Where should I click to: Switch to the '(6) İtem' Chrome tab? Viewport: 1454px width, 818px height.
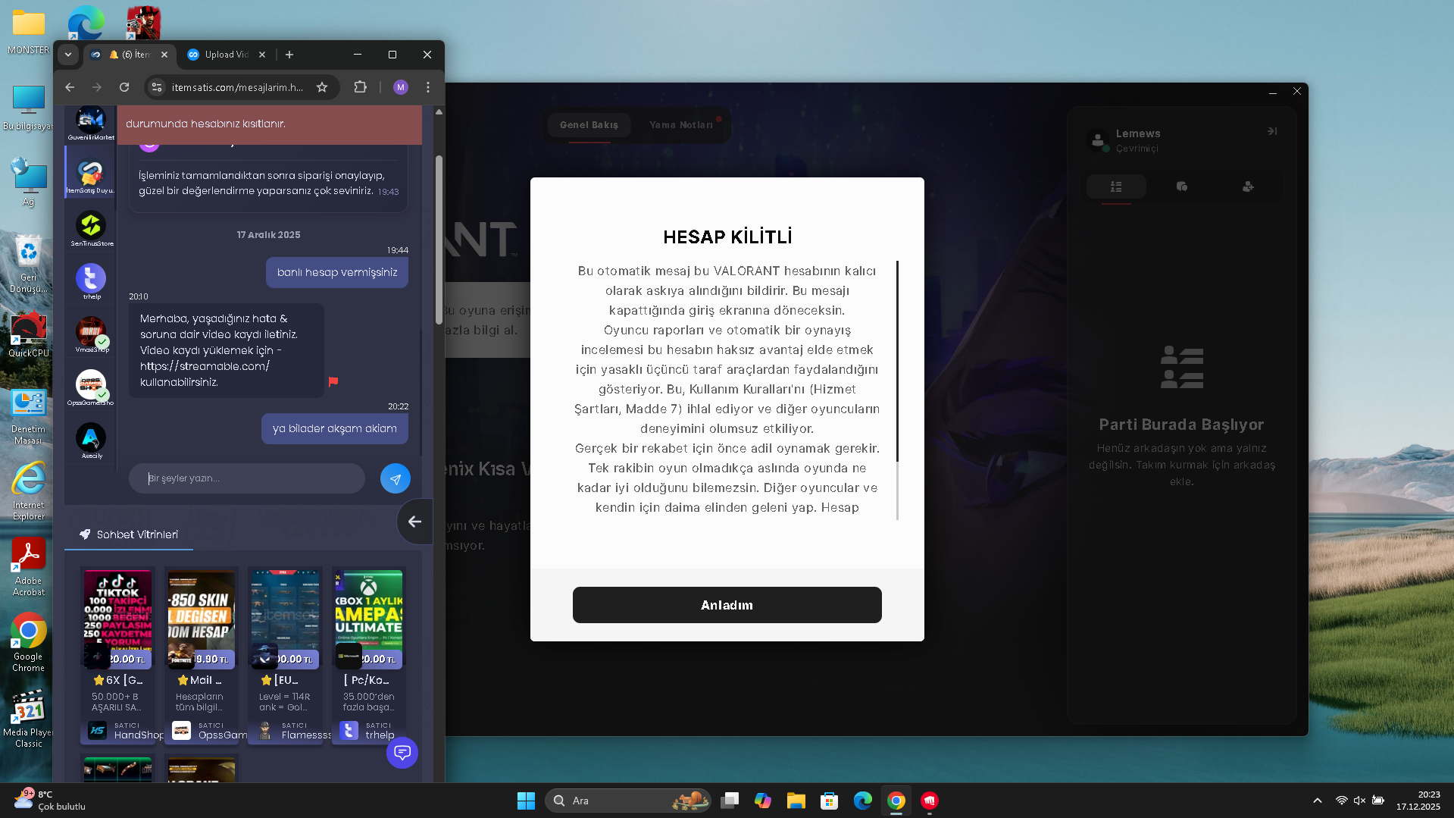pos(129,55)
